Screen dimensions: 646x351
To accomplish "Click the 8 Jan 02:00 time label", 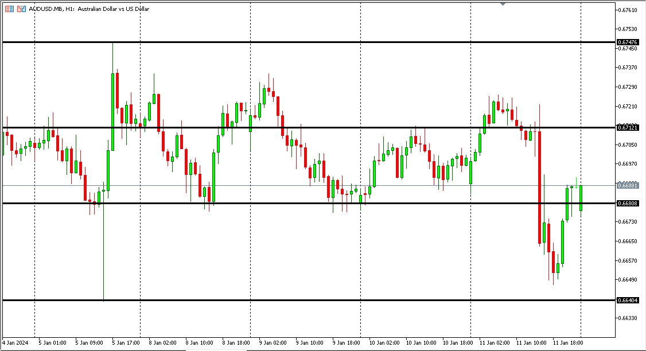I will point(162,343).
